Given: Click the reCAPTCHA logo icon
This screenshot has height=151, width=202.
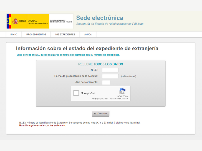Looking at the screenshot, I should click(x=122, y=91).
